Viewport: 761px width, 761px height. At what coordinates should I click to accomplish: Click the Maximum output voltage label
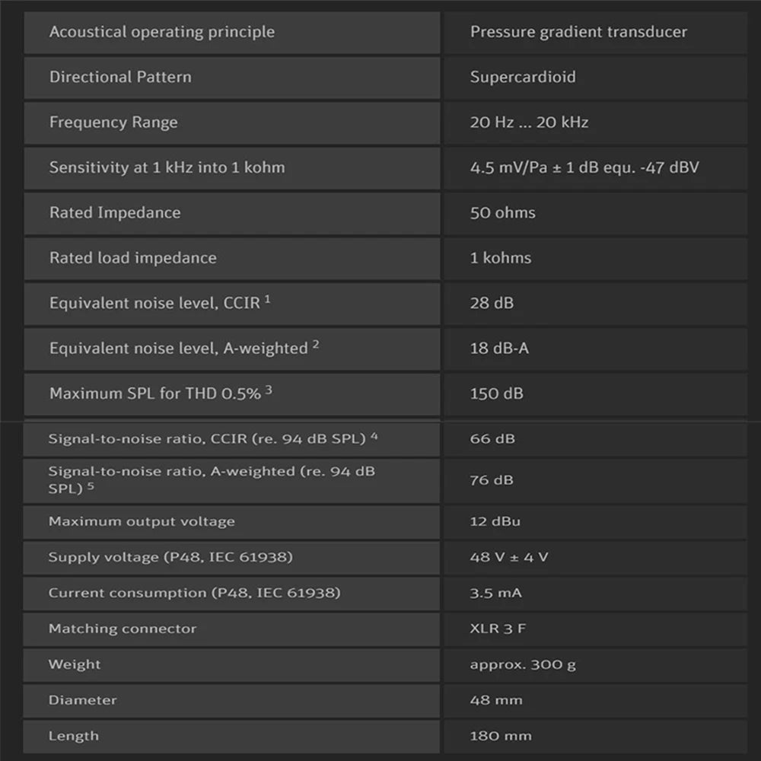point(142,522)
